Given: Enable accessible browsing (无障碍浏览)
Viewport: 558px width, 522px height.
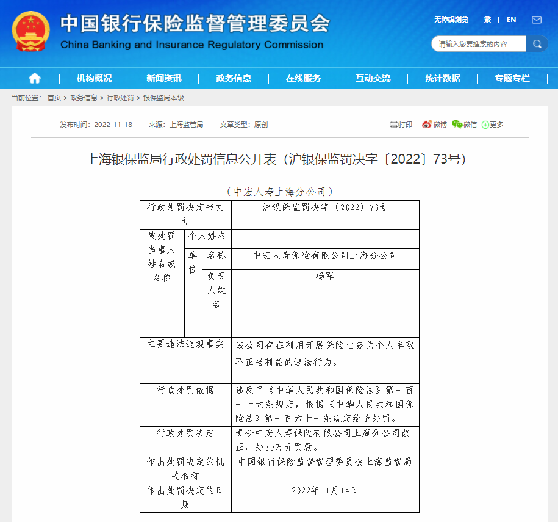Looking at the screenshot, I should point(451,20).
